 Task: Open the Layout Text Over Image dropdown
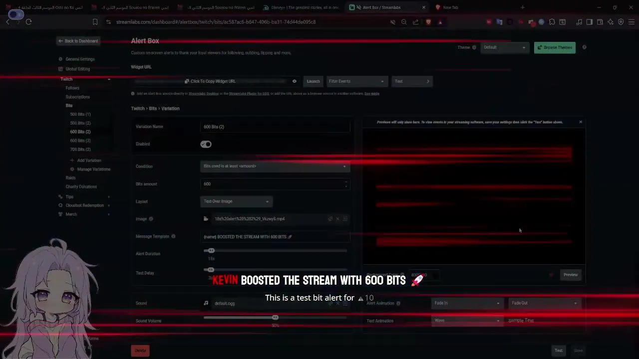(x=236, y=201)
